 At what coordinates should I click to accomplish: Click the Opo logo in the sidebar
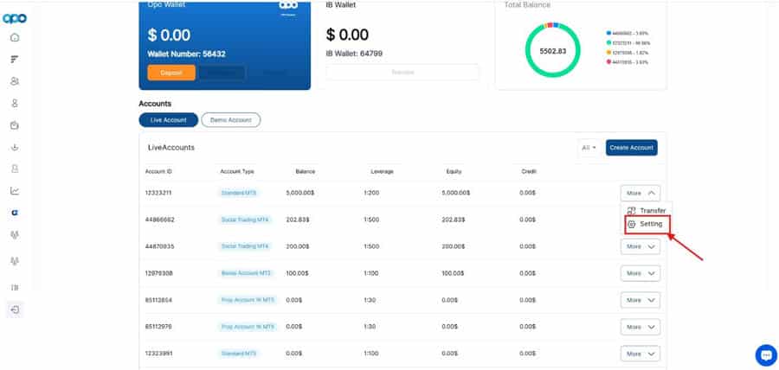[15, 18]
